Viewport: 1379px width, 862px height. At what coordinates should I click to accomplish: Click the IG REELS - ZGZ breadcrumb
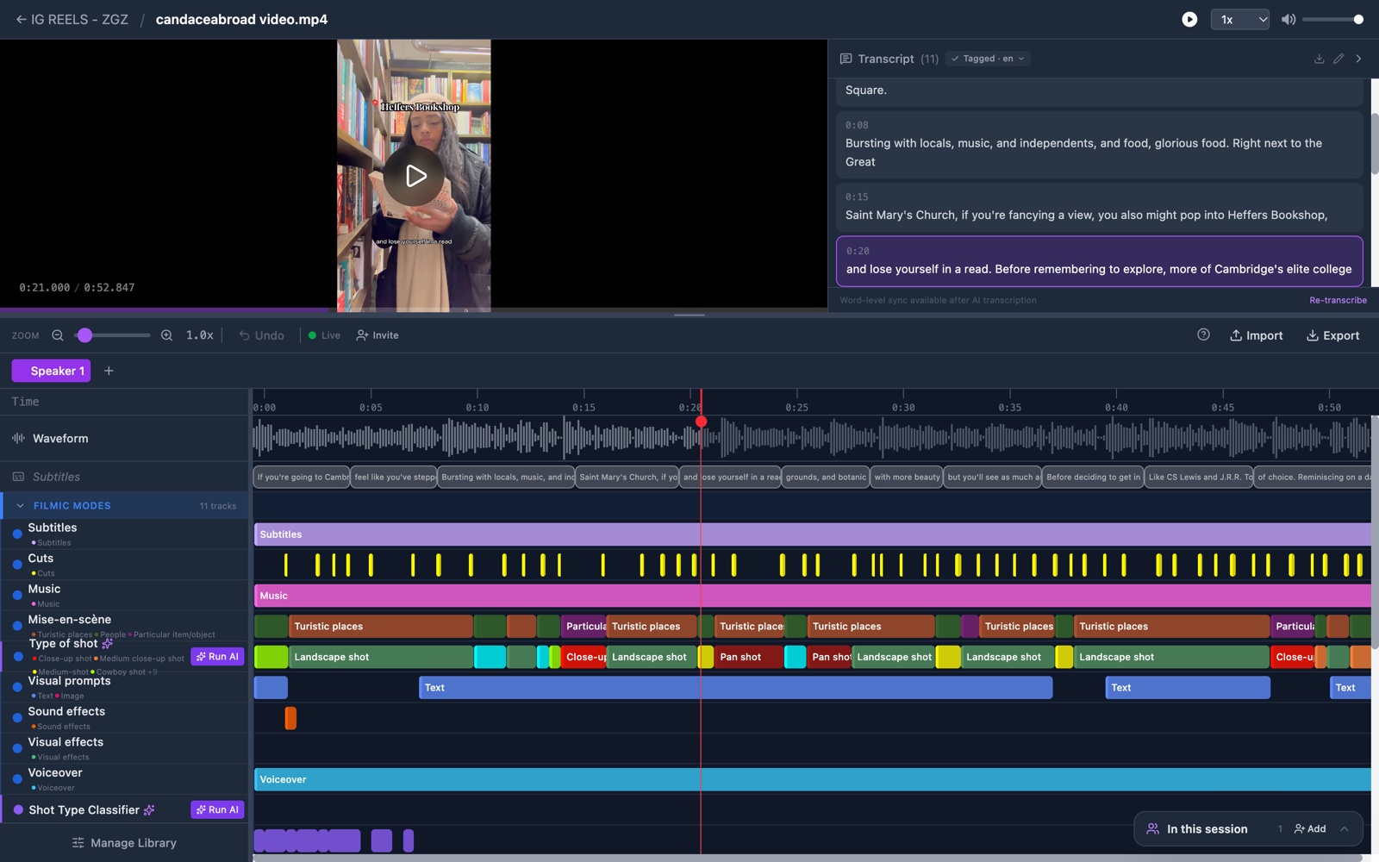pyautogui.click(x=79, y=19)
